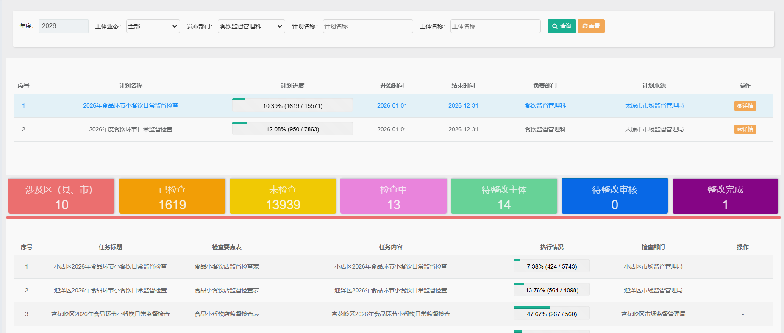Screen dimensions: 784x333
Task: Click the 12.08% (950 / 7863) progress bar
Action: click(x=292, y=129)
